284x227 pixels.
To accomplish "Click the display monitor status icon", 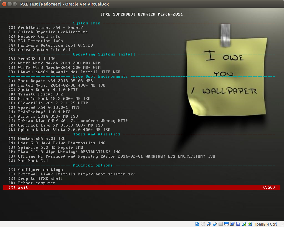I will [x=226, y=224].
